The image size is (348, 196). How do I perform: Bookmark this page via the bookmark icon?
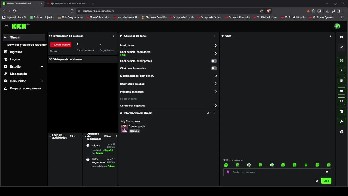pyautogui.click(x=72, y=11)
